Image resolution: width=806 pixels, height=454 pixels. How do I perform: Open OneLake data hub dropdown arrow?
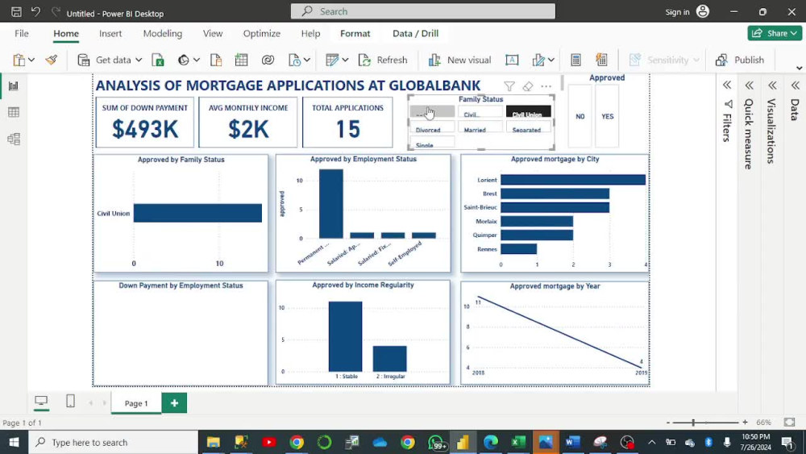pos(197,60)
